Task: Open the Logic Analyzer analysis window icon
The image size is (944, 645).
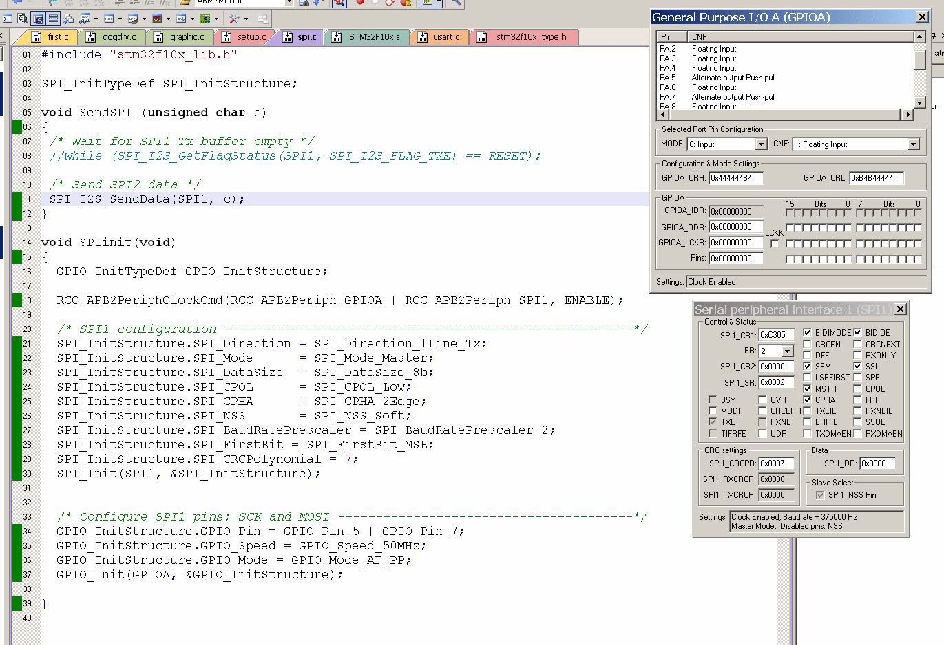Action: pos(157,19)
